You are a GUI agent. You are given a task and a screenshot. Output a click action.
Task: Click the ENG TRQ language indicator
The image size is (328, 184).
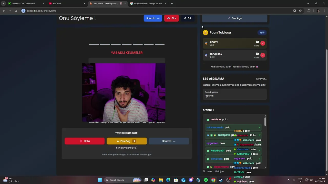point(300,180)
